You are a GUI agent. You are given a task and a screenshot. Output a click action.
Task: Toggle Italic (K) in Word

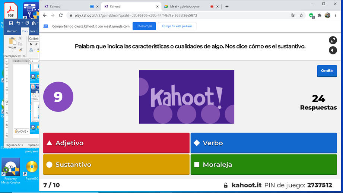[36, 44]
